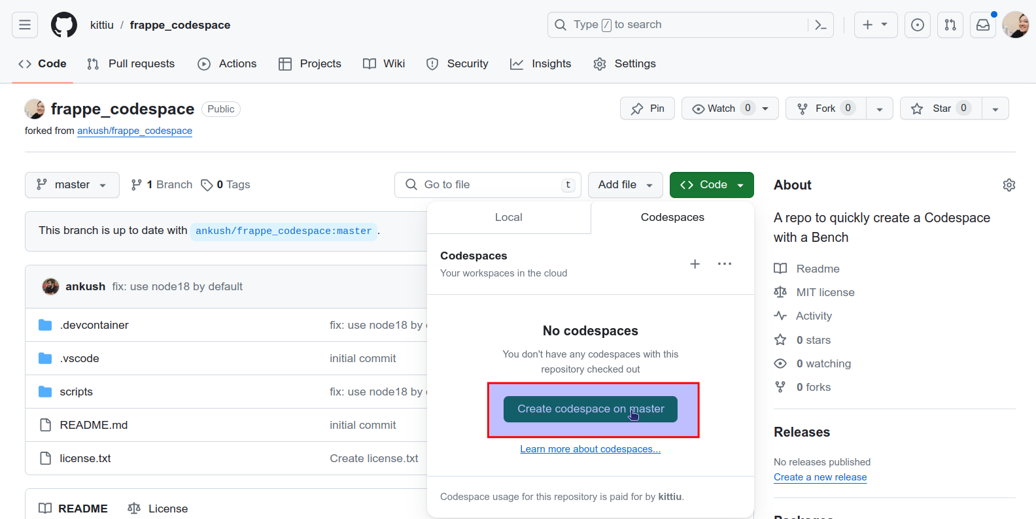Open the Security tab

click(x=457, y=63)
